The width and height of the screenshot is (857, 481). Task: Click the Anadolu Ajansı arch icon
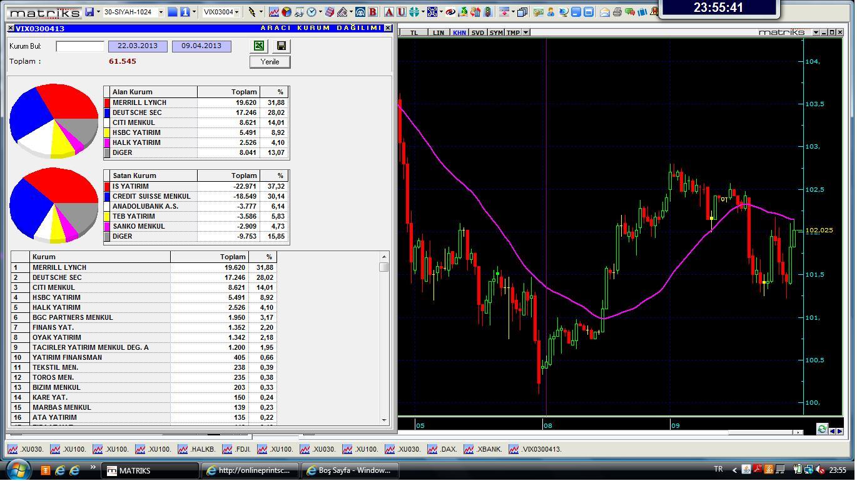point(360,12)
